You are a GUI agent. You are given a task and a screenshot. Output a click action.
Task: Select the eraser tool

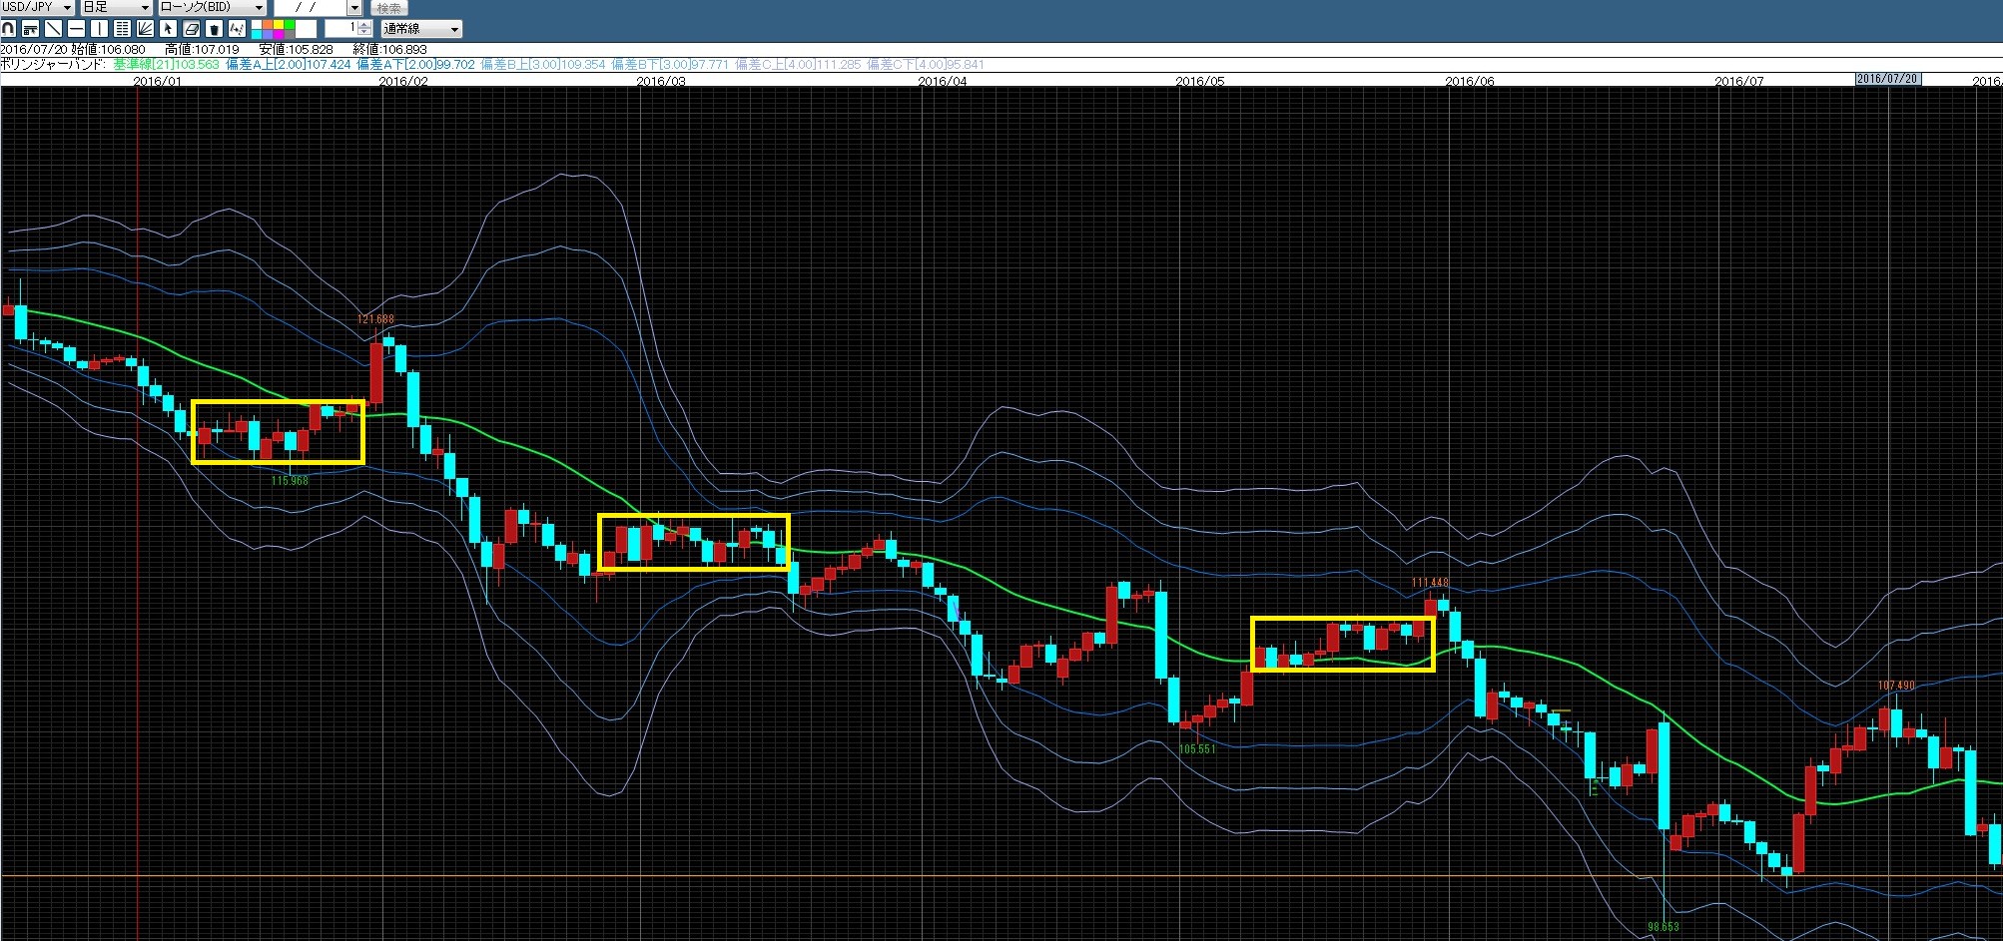[x=191, y=29]
